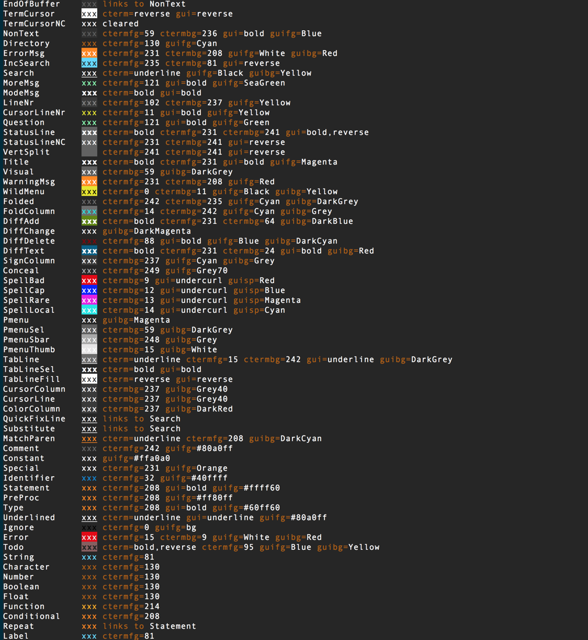Click the Underlined group name
The height and width of the screenshot is (640, 588).
(29, 517)
